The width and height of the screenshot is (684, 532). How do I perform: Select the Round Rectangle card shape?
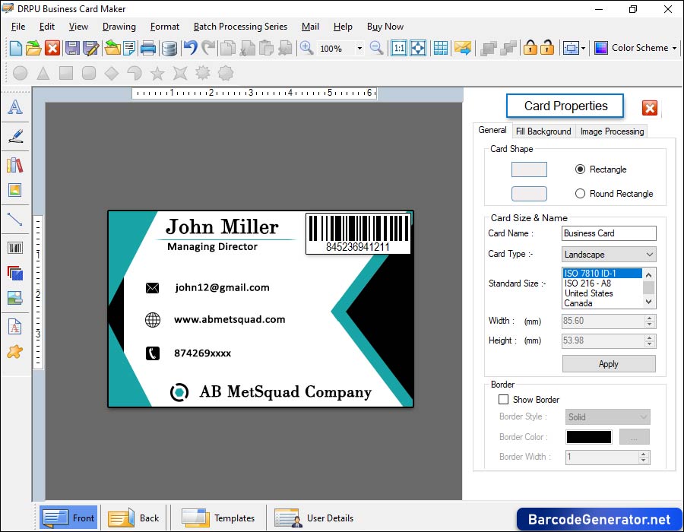[580, 194]
